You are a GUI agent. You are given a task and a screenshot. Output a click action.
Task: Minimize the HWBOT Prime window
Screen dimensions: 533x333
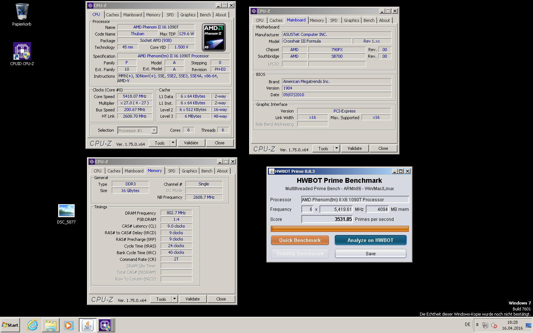click(395, 171)
